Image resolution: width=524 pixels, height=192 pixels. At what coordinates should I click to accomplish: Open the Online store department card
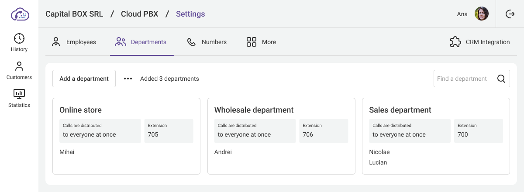(80, 110)
